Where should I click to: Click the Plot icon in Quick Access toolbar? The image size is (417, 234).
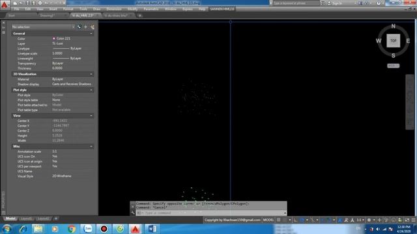[x=40, y=3]
